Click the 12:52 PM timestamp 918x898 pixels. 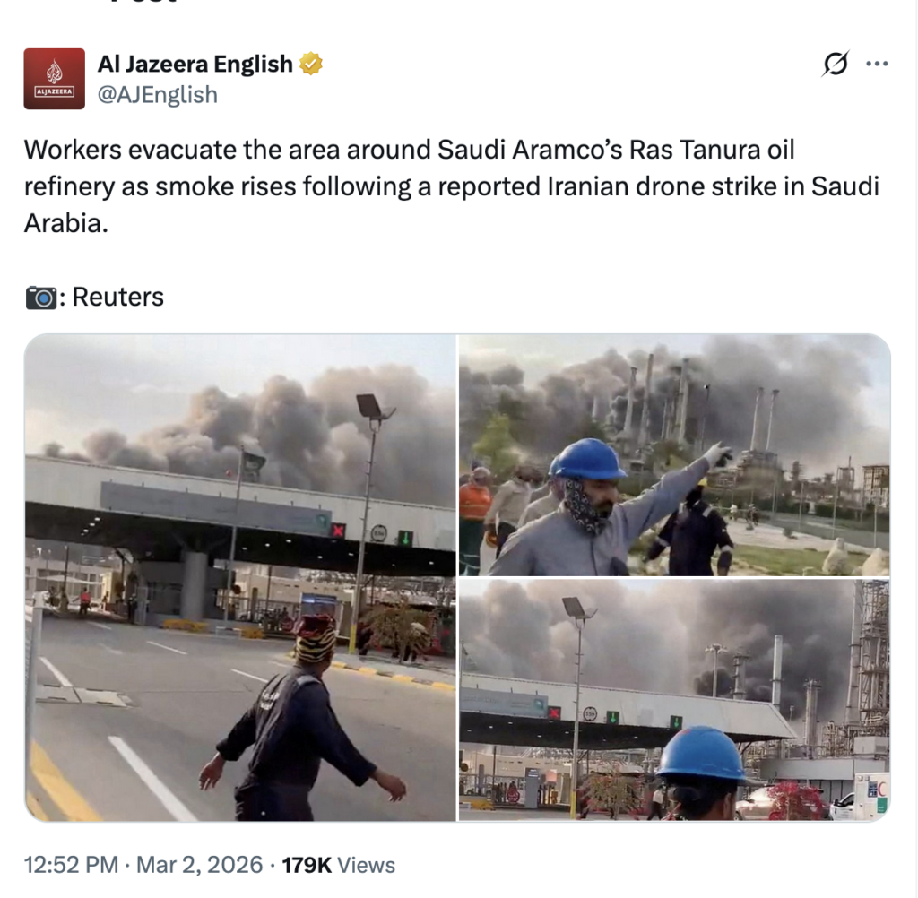pyautogui.click(x=71, y=865)
